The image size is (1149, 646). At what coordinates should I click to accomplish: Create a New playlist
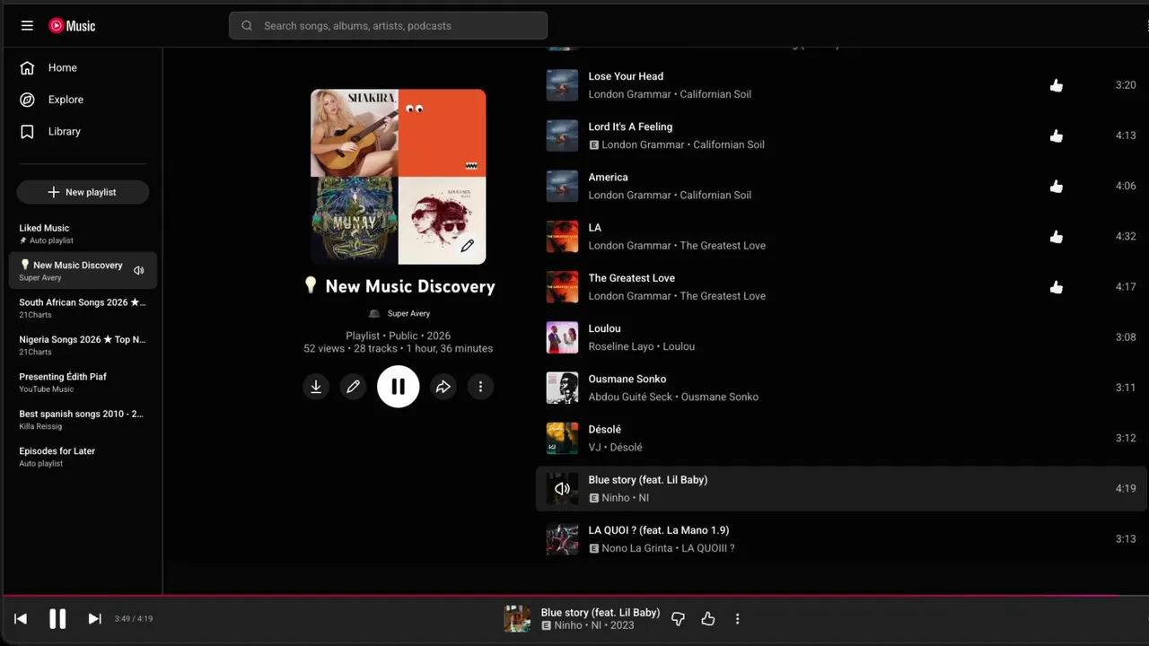click(x=83, y=192)
